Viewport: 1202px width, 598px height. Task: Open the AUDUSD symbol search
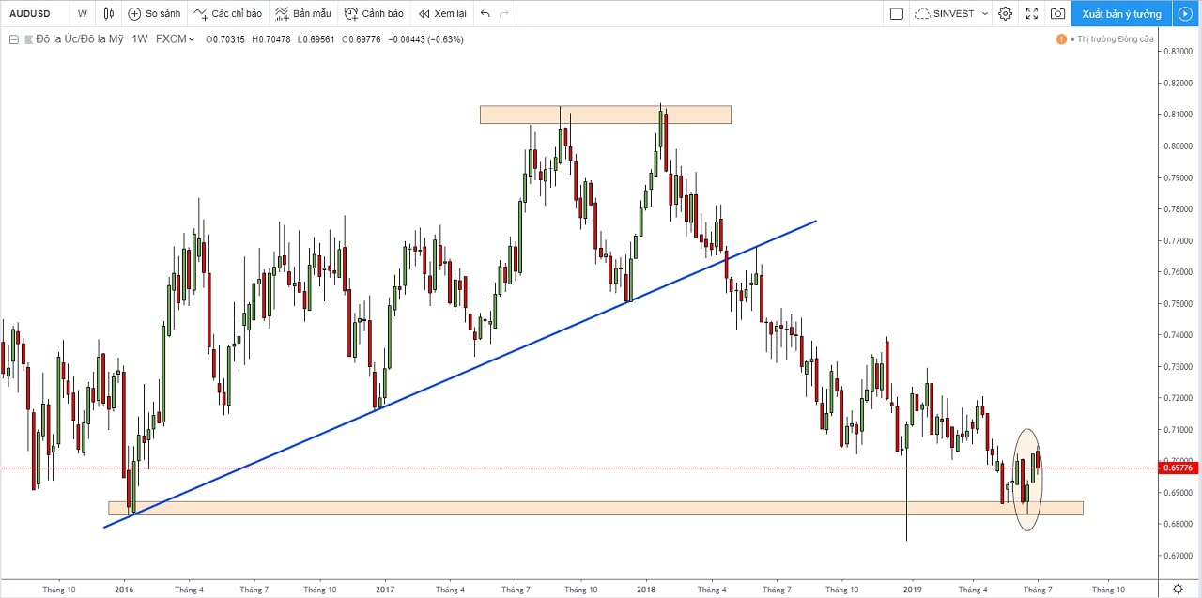tap(30, 13)
